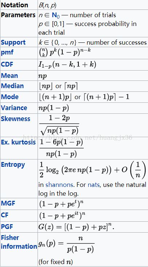148x267 pixels.
Task: Open the Entropy link
Action: [x=13, y=165]
